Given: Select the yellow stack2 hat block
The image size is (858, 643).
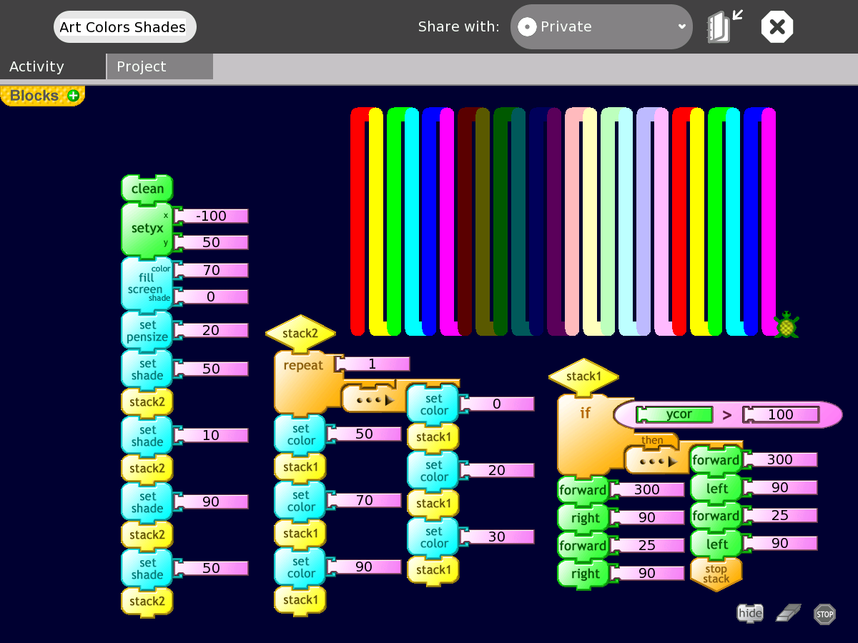Looking at the screenshot, I should [x=300, y=334].
